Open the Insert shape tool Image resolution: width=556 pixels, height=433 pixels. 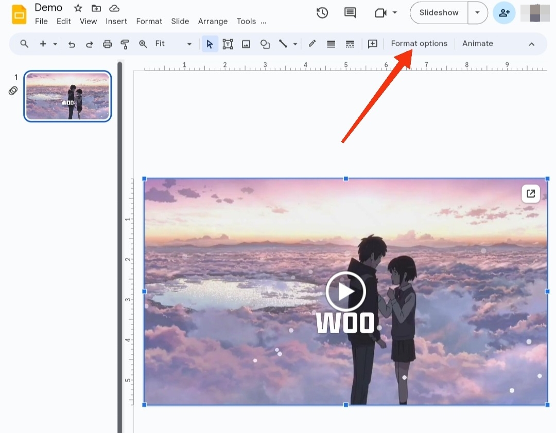pos(265,44)
